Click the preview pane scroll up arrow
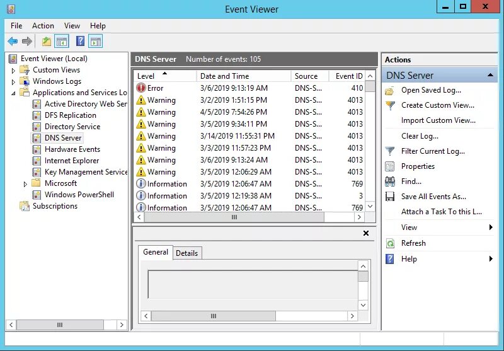Screen dimensions: 504x351 click(x=364, y=266)
